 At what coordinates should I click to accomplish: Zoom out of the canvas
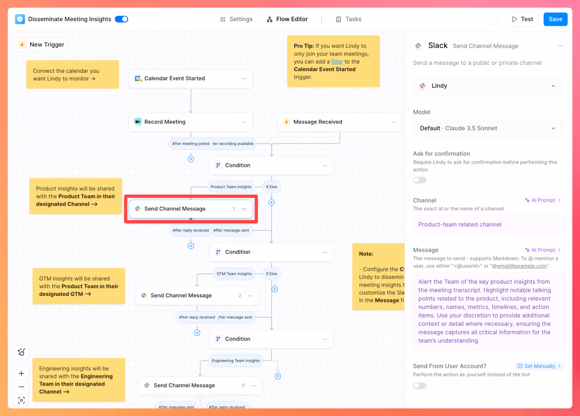[x=21, y=387]
